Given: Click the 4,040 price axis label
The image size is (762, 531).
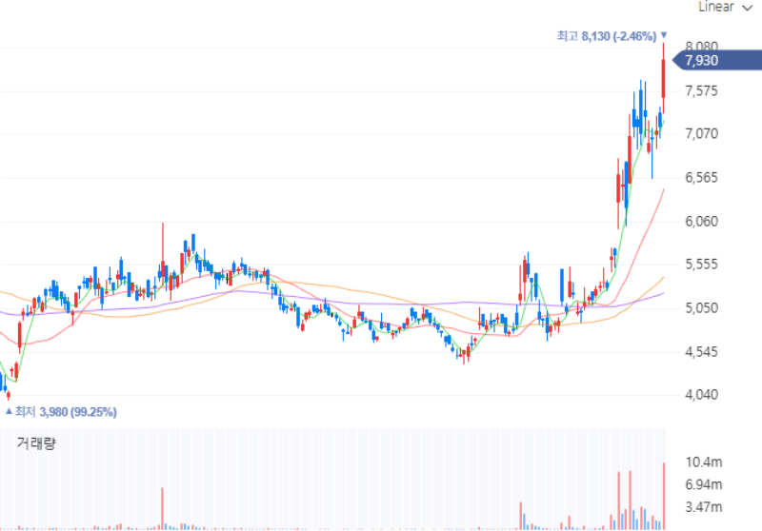Looking at the screenshot, I should [x=701, y=395].
